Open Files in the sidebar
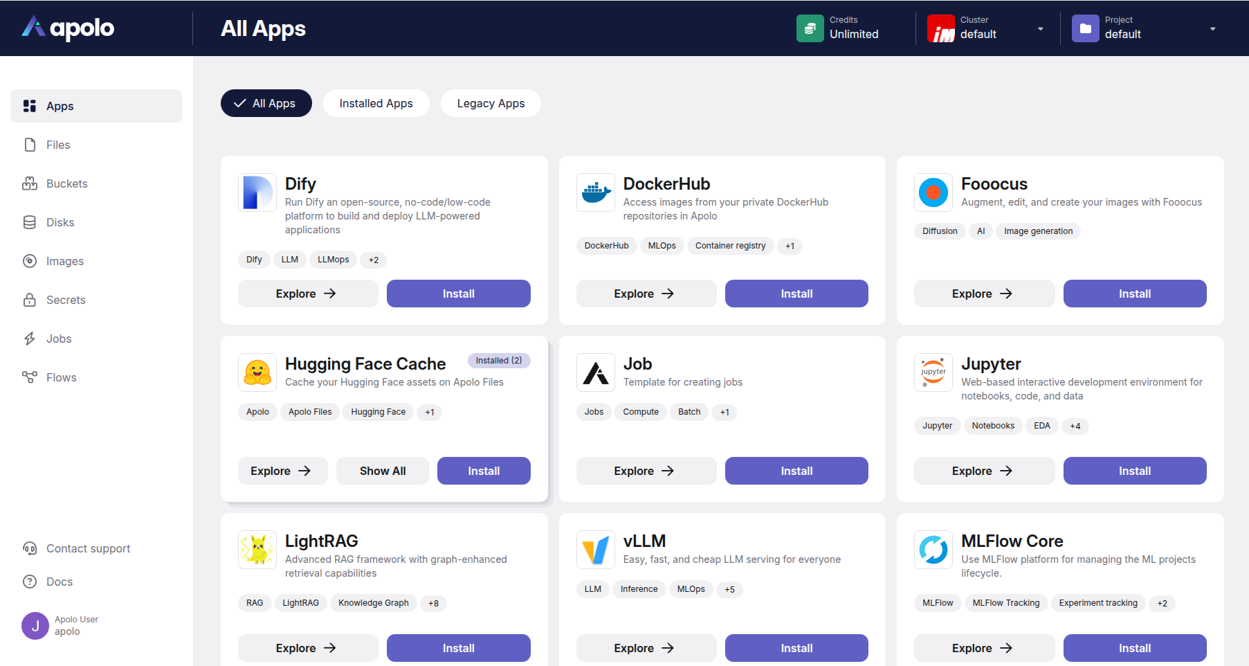Viewport: 1249px width, 666px height. 96,145
